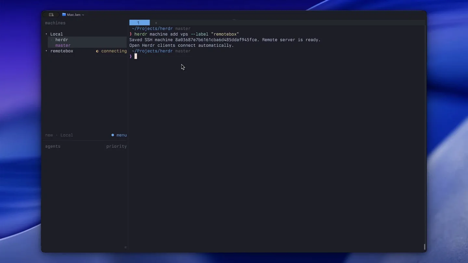Collapse the remotebox machine group

click(x=46, y=51)
